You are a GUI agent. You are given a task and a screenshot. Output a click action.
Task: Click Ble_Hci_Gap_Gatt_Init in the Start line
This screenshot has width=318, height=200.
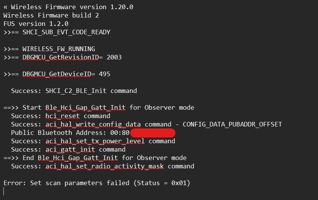coord(85,107)
